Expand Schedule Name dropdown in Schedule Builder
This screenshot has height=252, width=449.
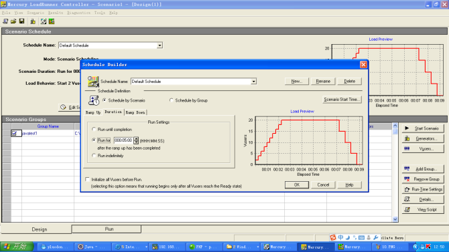pyautogui.click(x=253, y=82)
